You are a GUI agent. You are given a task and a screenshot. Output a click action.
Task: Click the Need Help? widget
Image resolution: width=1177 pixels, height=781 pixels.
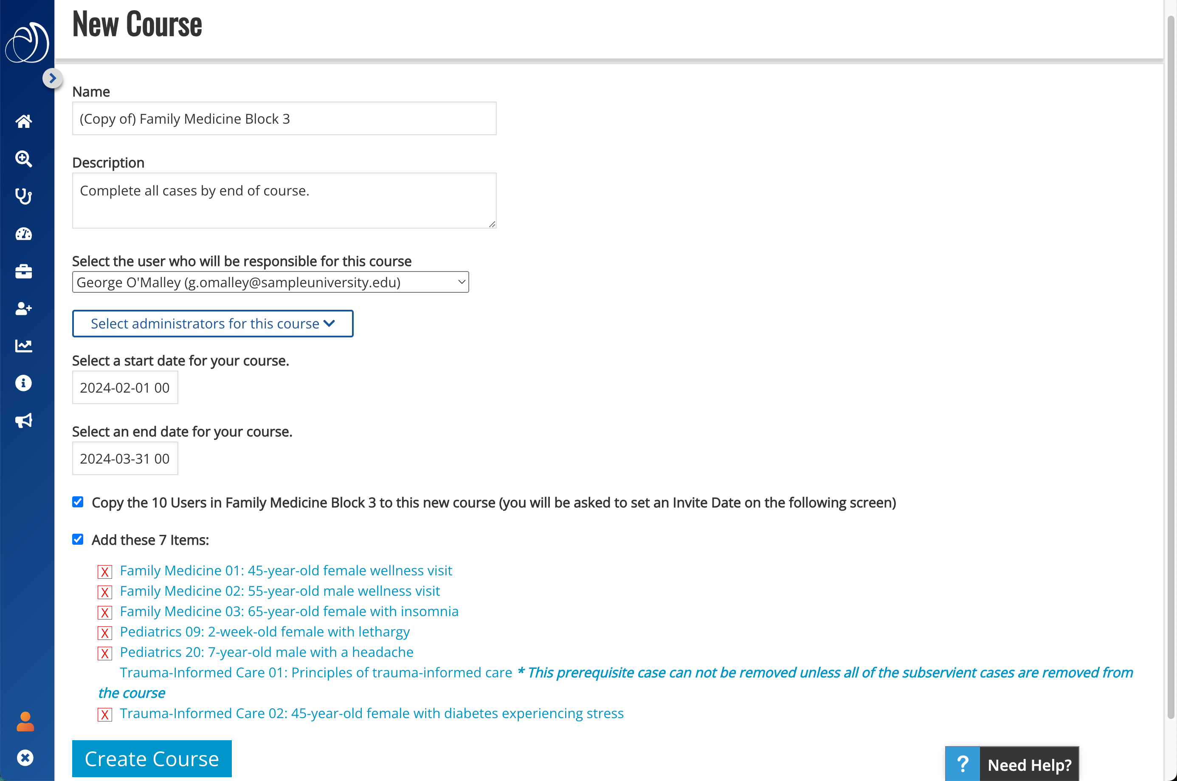pyautogui.click(x=1012, y=764)
